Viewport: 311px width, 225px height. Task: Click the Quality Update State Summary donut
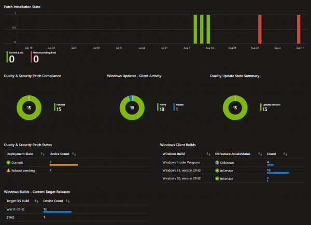[235, 108]
